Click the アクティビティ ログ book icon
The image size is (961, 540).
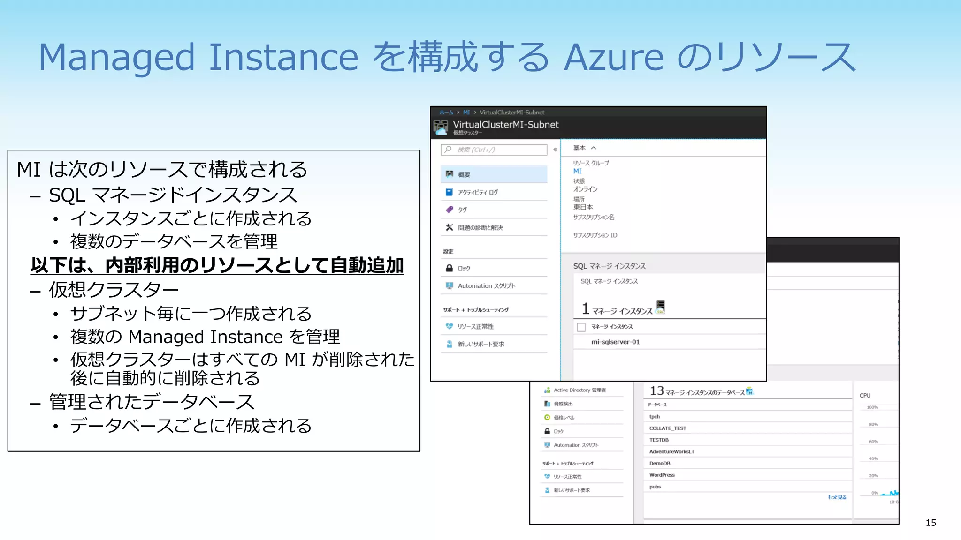[449, 192]
